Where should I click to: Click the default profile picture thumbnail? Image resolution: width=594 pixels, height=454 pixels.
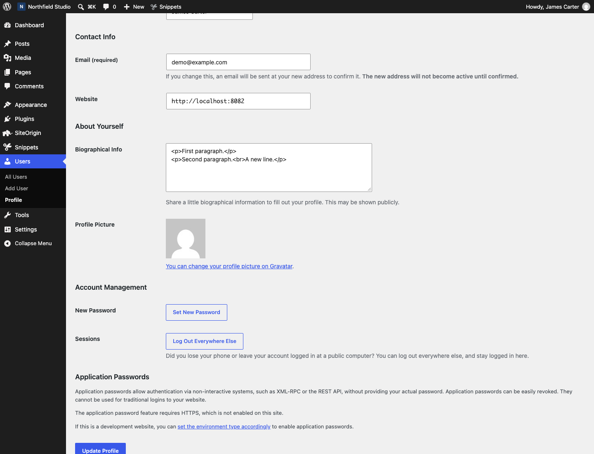(186, 239)
